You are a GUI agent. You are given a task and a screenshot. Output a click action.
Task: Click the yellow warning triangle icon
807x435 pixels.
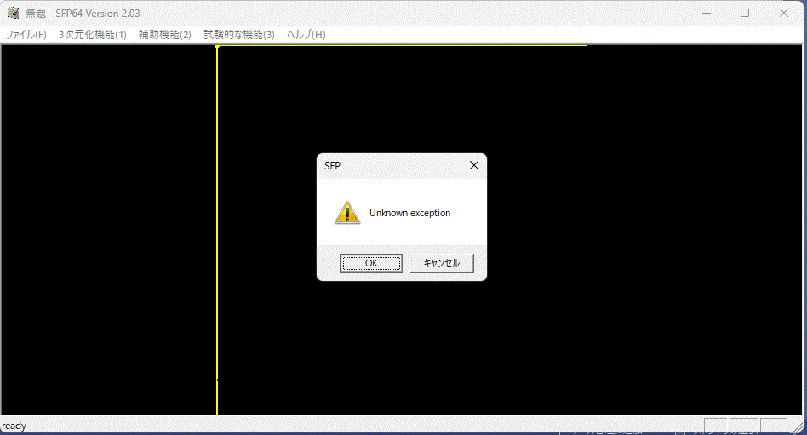pos(347,213)
